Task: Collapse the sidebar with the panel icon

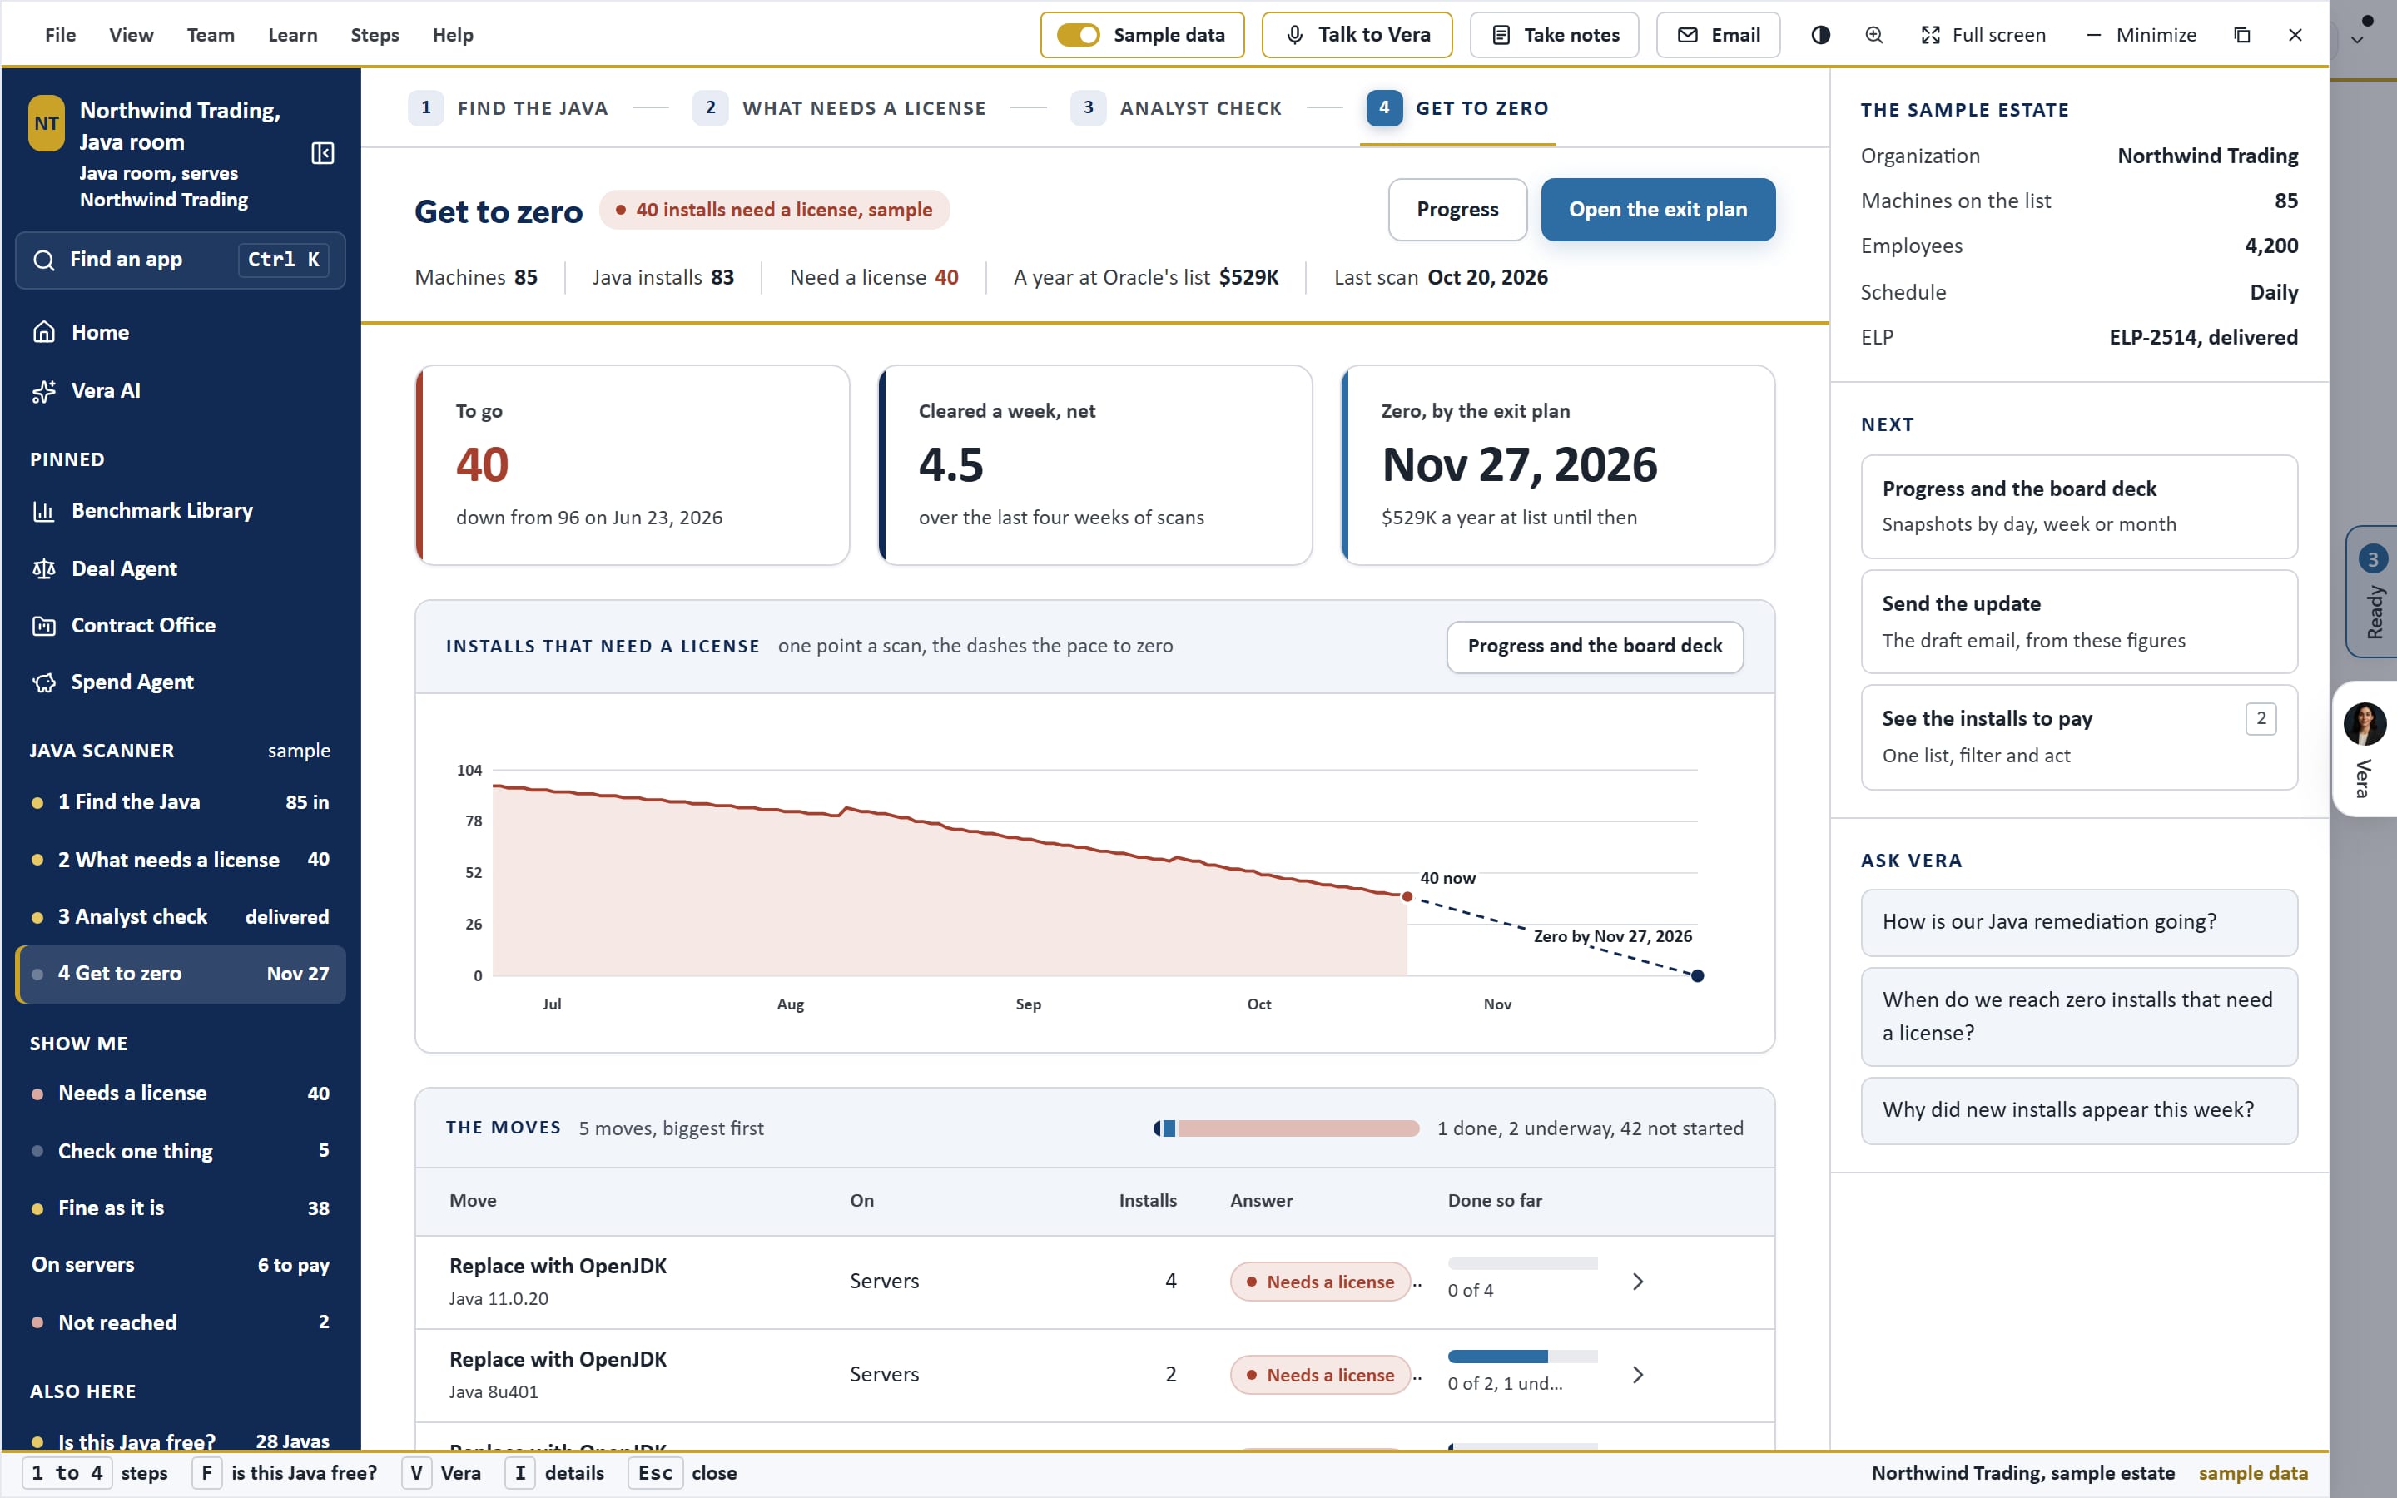Action: 322,154
